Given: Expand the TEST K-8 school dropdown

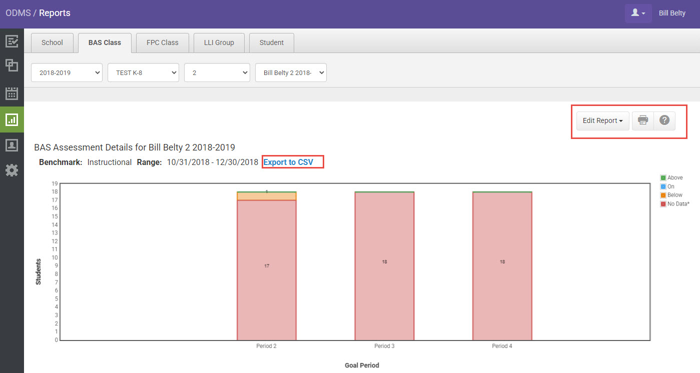Looking at the screenshot, I should coord(143,72).
